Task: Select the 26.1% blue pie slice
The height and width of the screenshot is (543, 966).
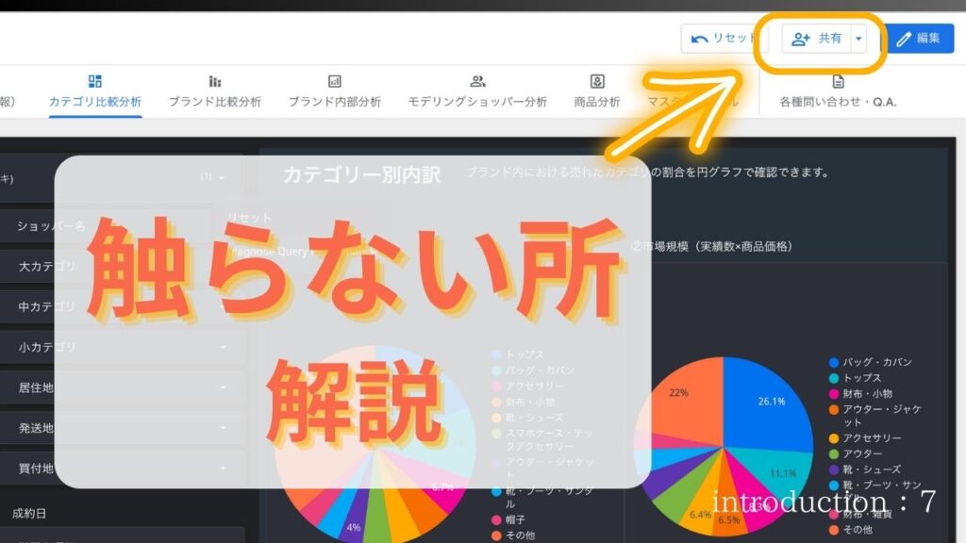Action: (x=770, y=406)
